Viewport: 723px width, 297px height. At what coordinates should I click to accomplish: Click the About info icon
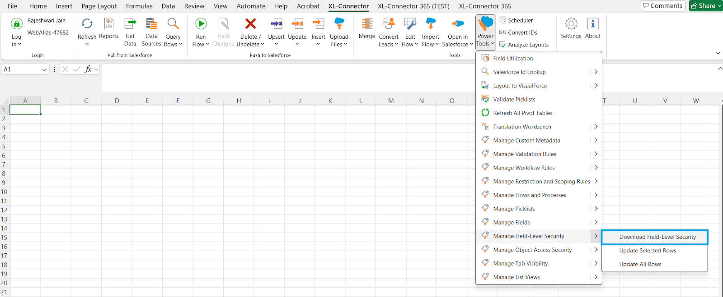click(593, 23)
